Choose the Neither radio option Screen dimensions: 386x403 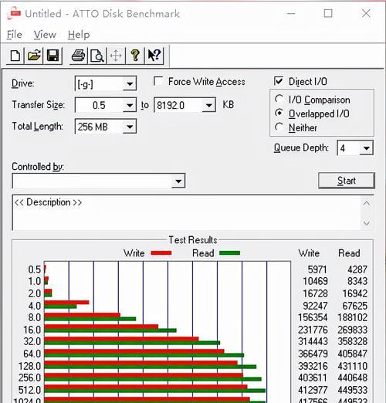279,127
